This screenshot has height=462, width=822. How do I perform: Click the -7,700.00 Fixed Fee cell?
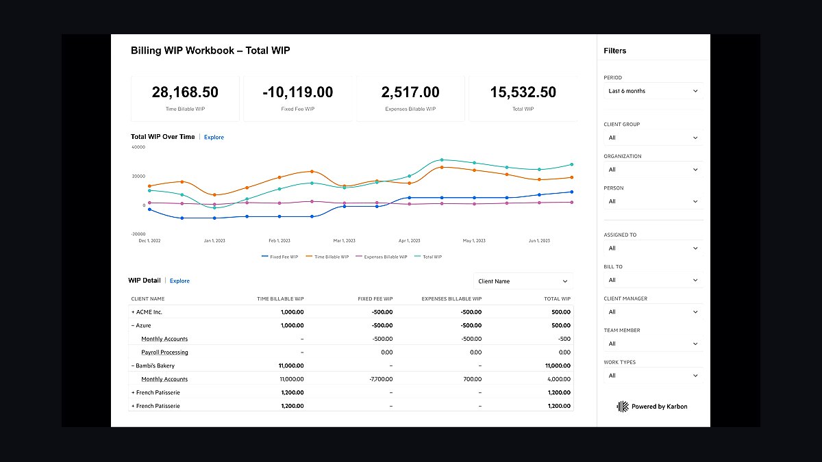[x=380, y=379]
